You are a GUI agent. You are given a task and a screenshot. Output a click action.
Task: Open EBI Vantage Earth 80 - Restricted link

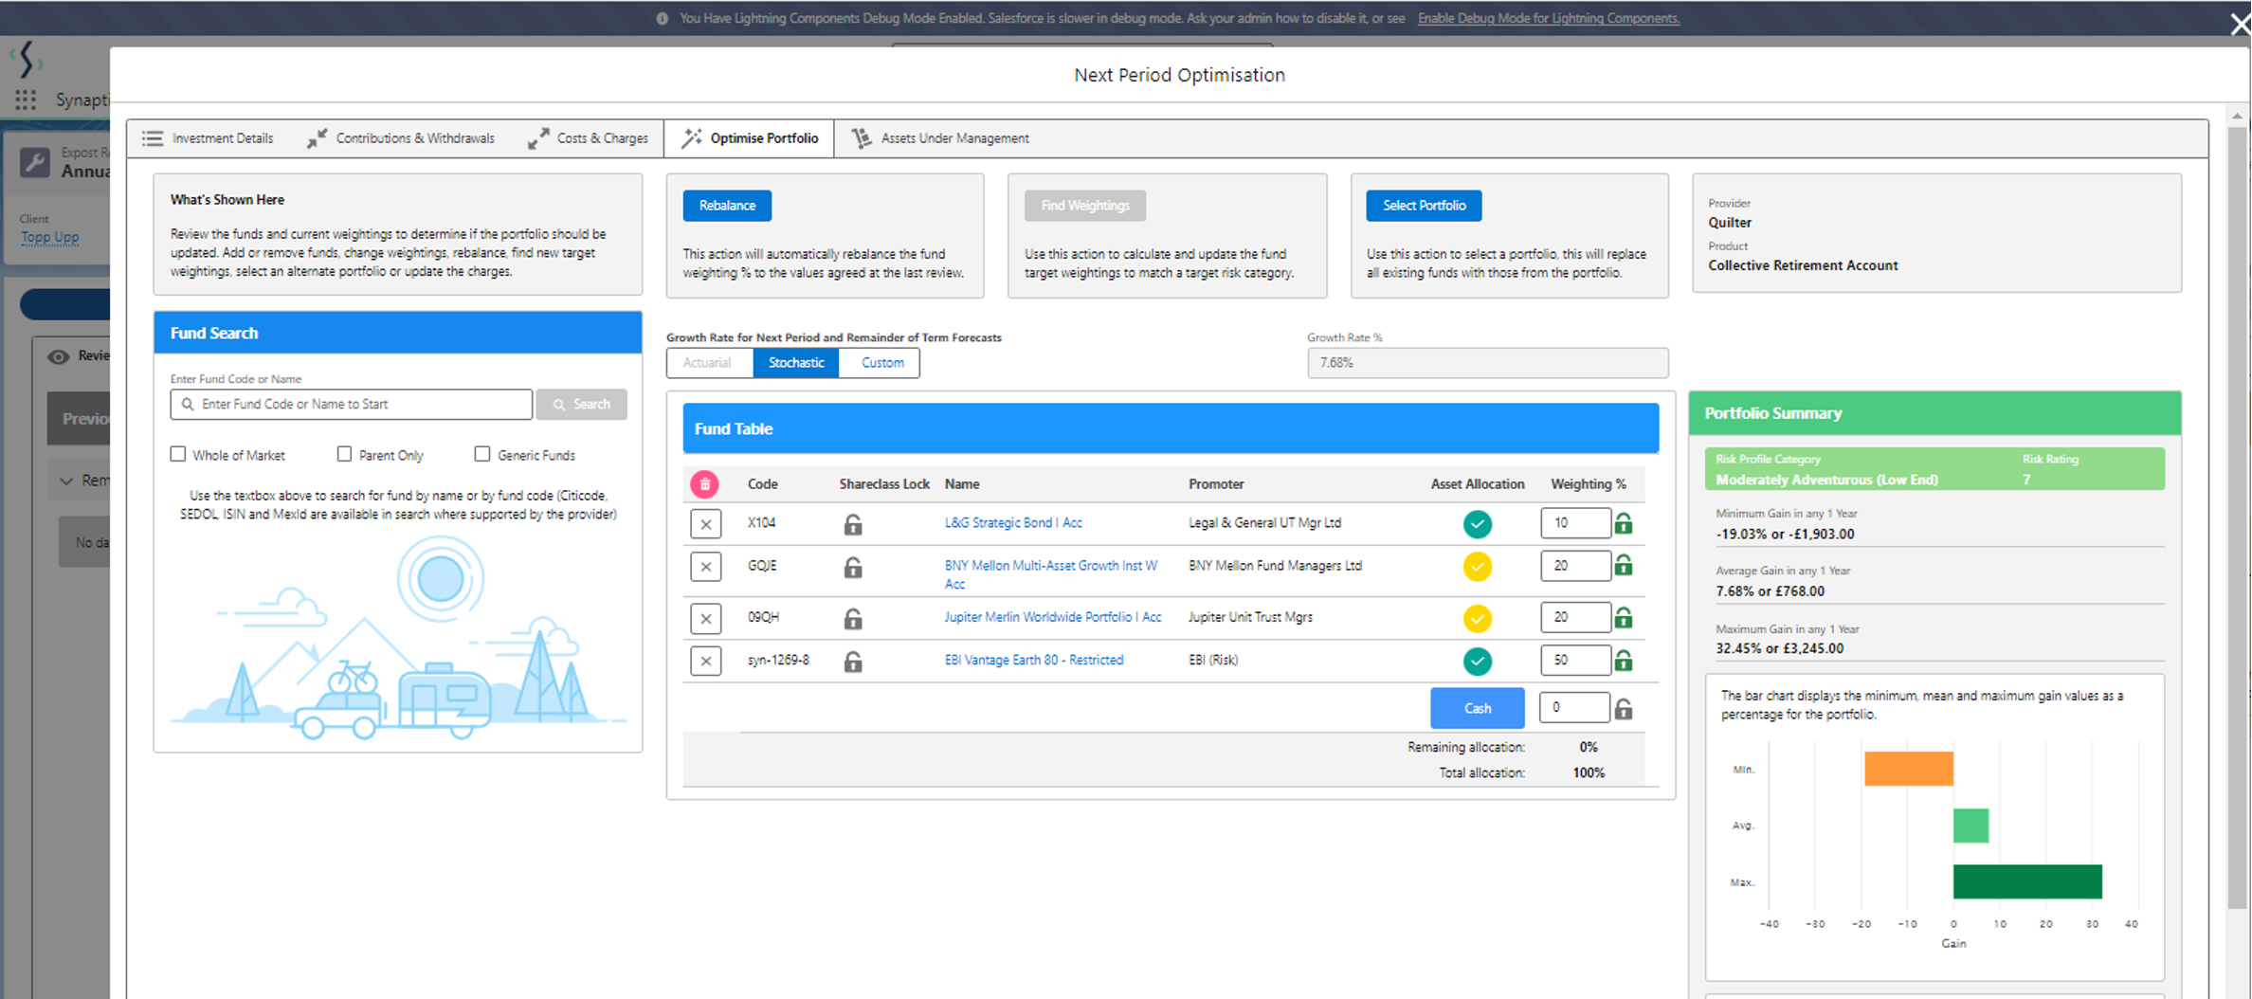(x=1034, y=660)
